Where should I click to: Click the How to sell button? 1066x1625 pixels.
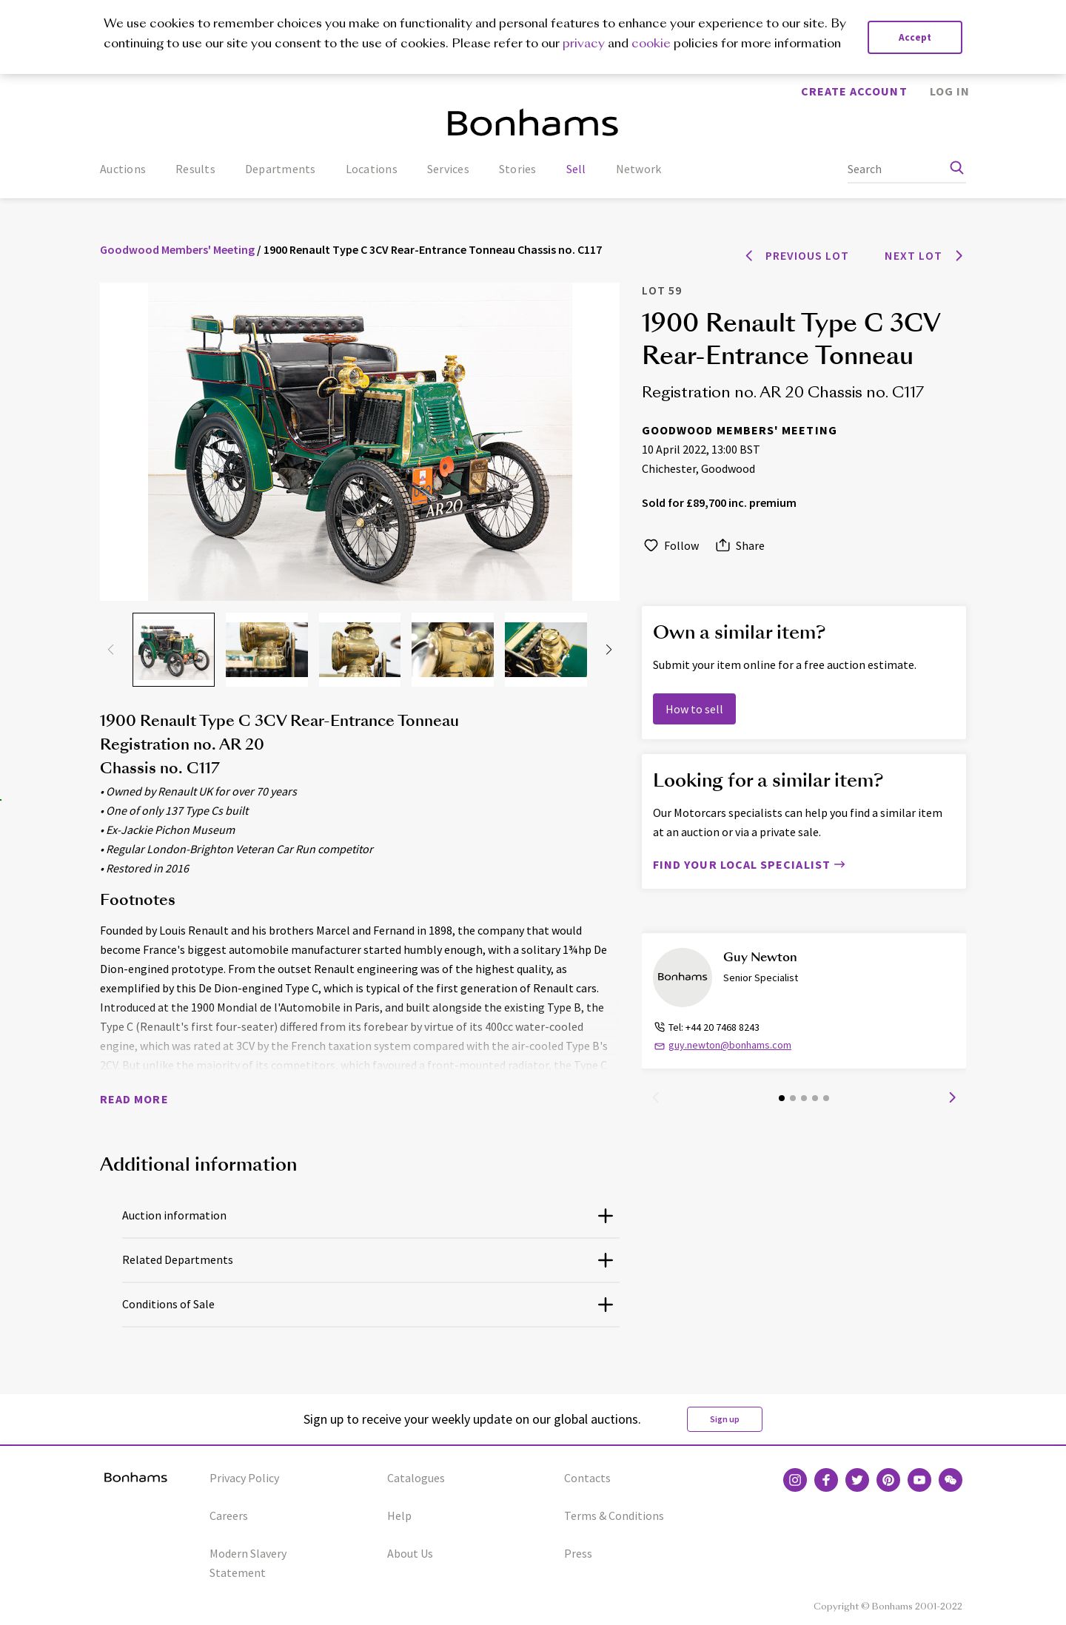[x=694, y=709]
